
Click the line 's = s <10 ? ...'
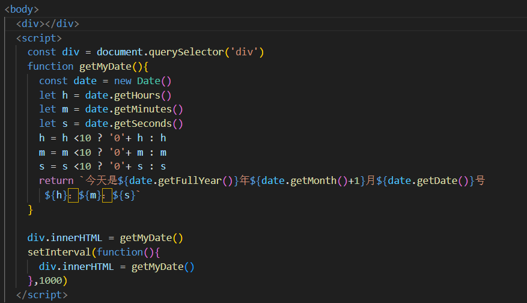click(103, 167)
